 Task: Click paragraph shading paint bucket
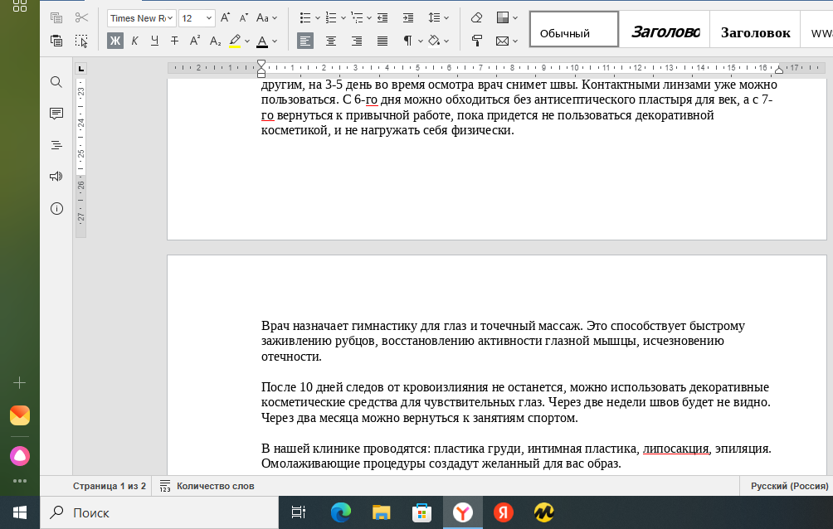point(434,41)
